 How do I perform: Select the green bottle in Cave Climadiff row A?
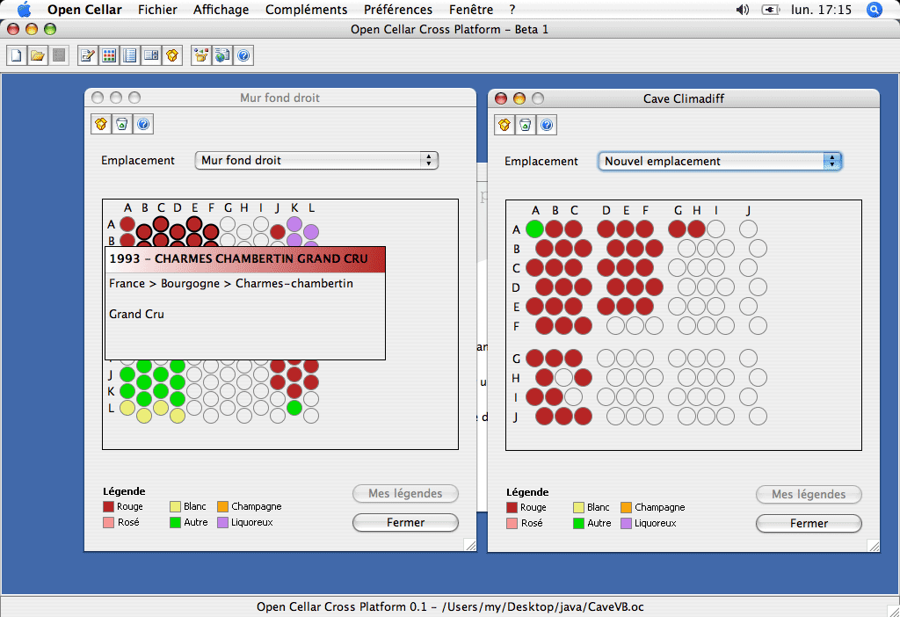click(535, 229)
